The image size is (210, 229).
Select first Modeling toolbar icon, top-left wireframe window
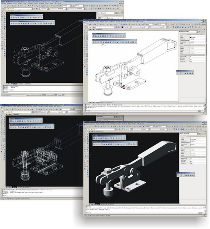[11, 18]
